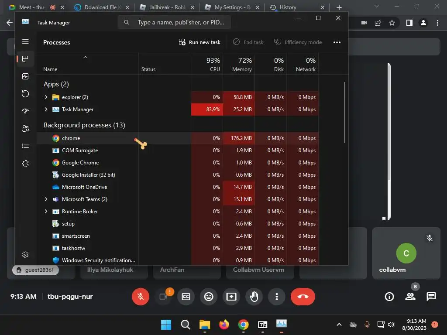The image size is (447, 335).
Task: Raise hand in the Meet call
Action: click(x=254, y=297)
